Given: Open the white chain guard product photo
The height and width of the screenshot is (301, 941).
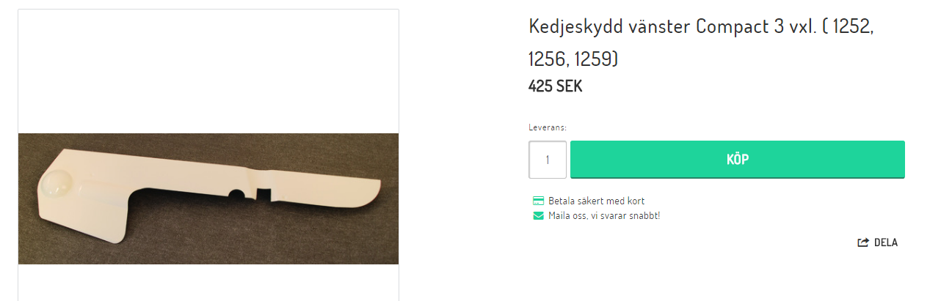Looking at the screenshot, I should (x=208, y=198).
